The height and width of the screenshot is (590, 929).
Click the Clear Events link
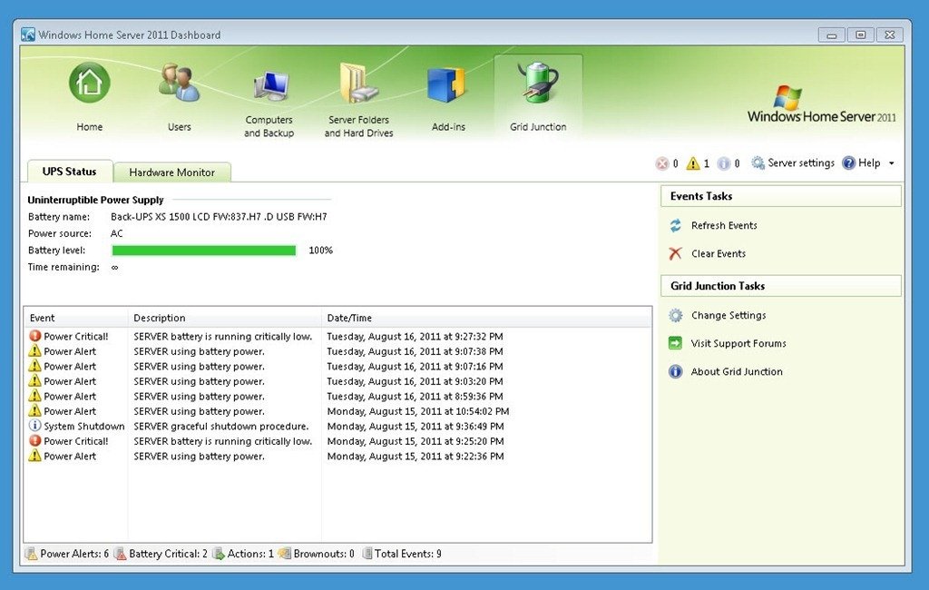tap(719, 254)
